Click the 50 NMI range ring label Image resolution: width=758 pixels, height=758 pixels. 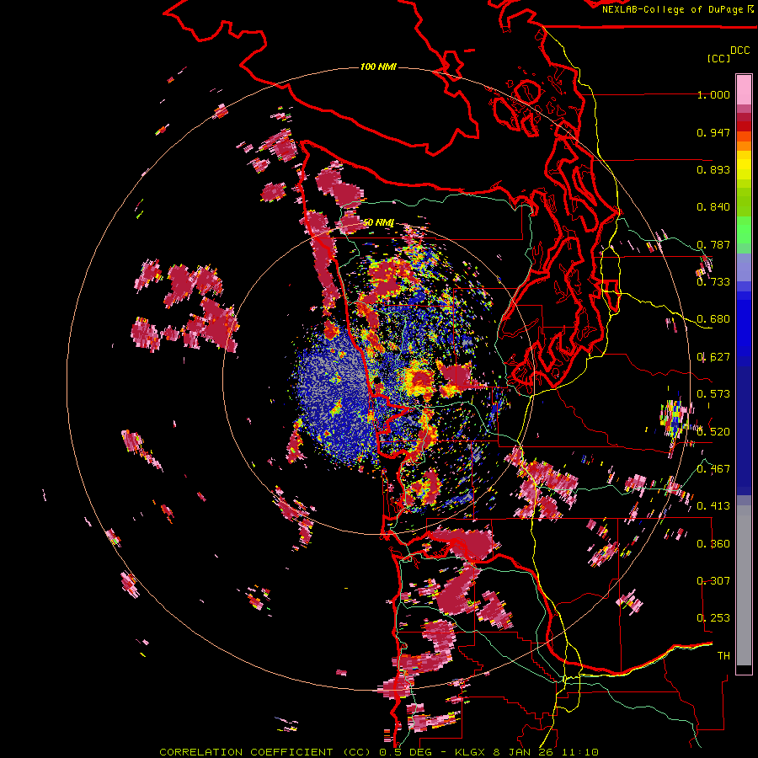click(378, 223)
